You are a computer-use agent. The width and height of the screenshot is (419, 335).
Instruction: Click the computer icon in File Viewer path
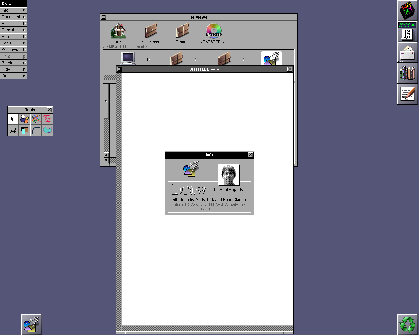coord(128,59)
